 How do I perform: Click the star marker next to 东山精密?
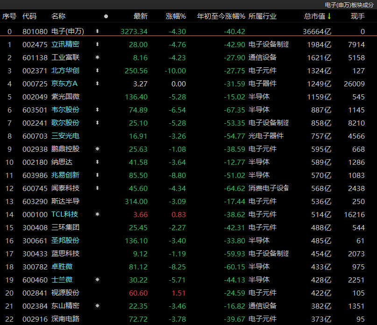[97, 306]
